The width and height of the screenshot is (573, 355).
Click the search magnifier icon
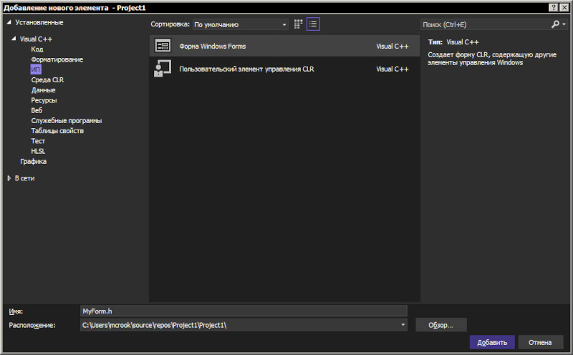[555, 24]
